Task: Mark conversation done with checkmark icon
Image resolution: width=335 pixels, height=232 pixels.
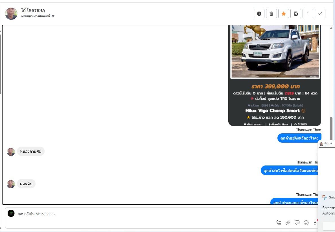Action: pos(320,14)
